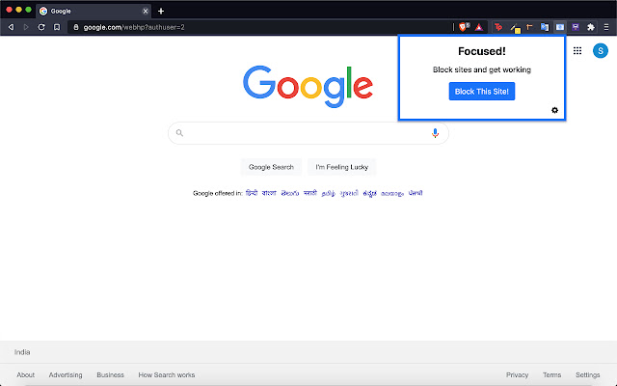Image resolution: width=617 pixels, height=386 pixels.
Task: Click the I'm Feeling Lucky button
Action: pos(341,167)
